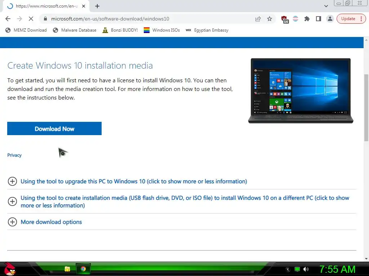
Task: Click the scrollbar down arrow
Action: (366, 259)
